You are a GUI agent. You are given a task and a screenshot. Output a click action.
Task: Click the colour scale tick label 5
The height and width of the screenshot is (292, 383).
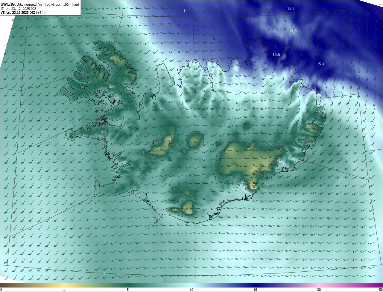(128, 290)
